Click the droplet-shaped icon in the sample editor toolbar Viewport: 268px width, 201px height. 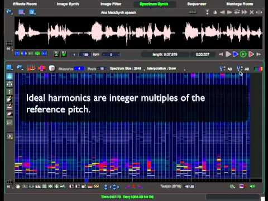tap(215, 12)
